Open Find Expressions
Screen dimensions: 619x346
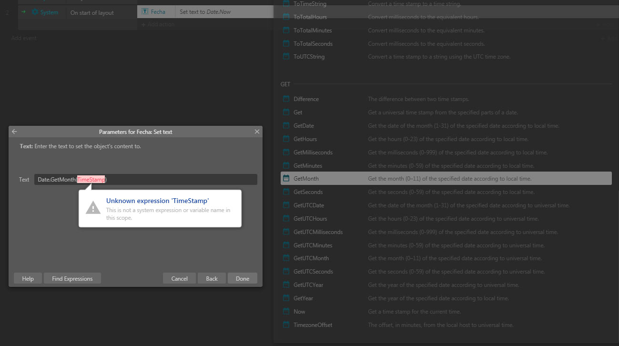pos(72,279)
